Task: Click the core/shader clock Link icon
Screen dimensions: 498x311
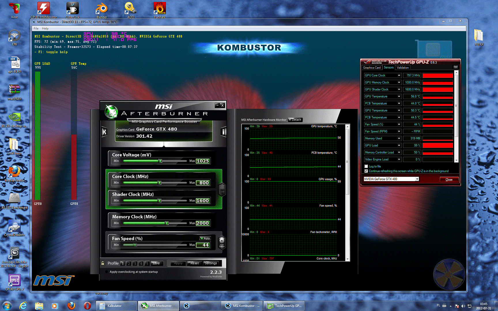Action: click(222, 189)
